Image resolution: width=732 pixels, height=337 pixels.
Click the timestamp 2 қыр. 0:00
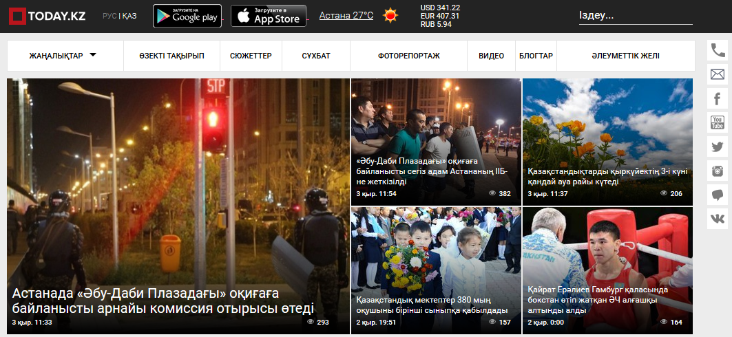click(546, 322)
